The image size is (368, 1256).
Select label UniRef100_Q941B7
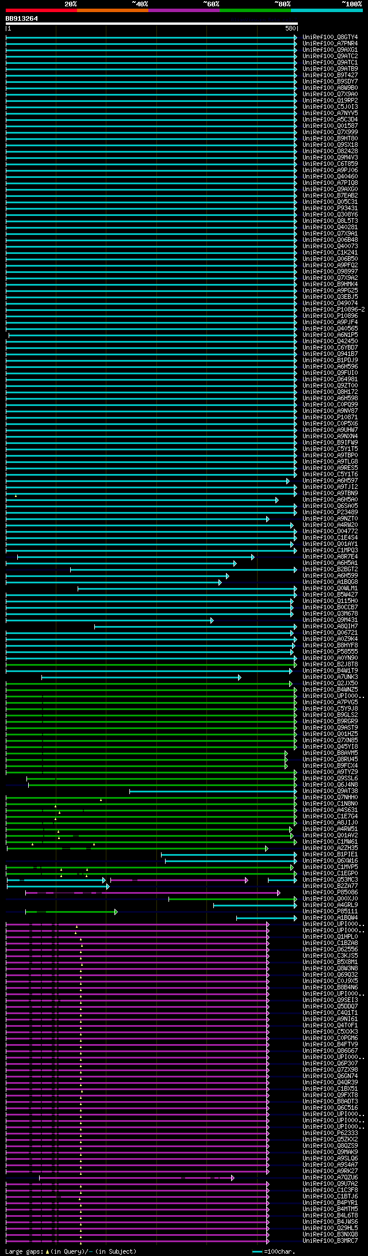click(x=330, y=354)
